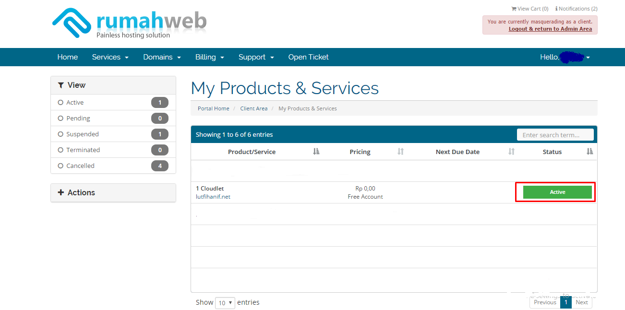Screen dimensions: 625x310
Task: Select the Active filter radio
Action: click(x=60, y=102)
